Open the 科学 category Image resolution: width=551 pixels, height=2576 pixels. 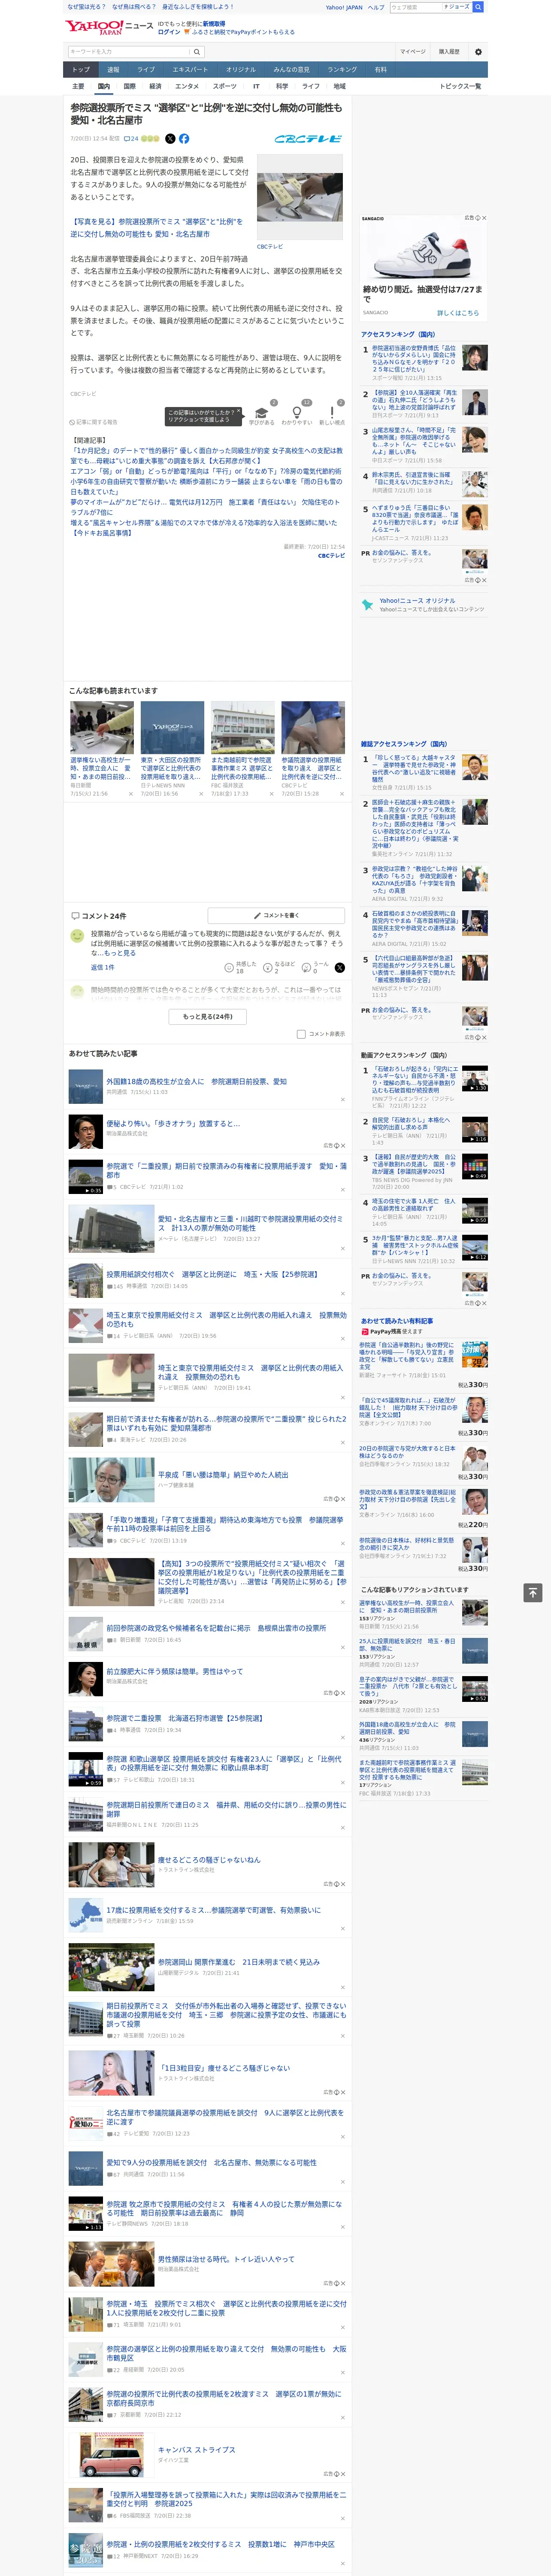pos(282,86)
